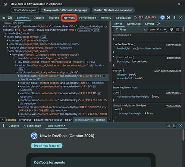
Task: Expand the aside layout__right-sidebar node
Action: (16, 65)
